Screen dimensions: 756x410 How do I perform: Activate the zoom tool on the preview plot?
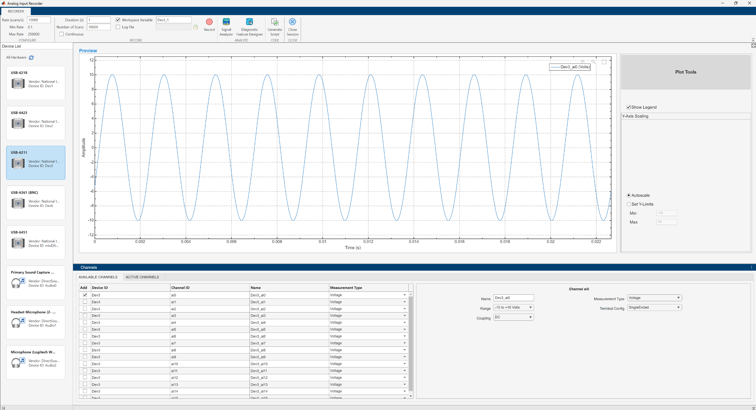point(594,62)
